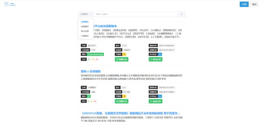Focus the keyword search input field
263x125 pixels.
pos(135,14)
